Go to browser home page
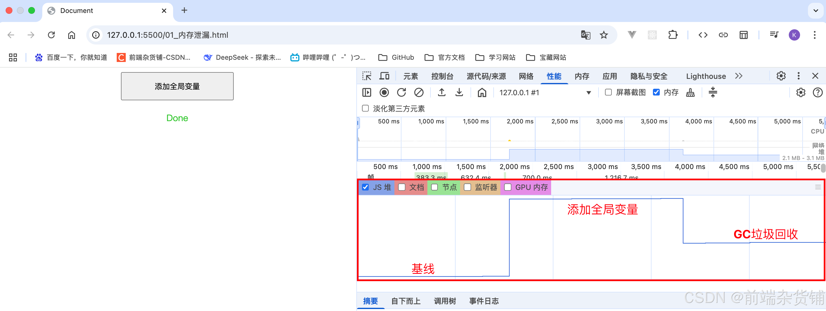 tap(72, 35)
